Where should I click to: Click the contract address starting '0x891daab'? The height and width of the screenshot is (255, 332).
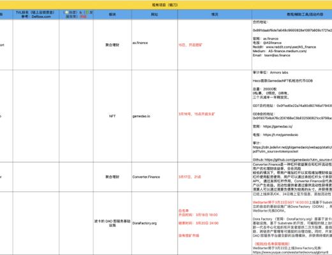coord(292,31)
